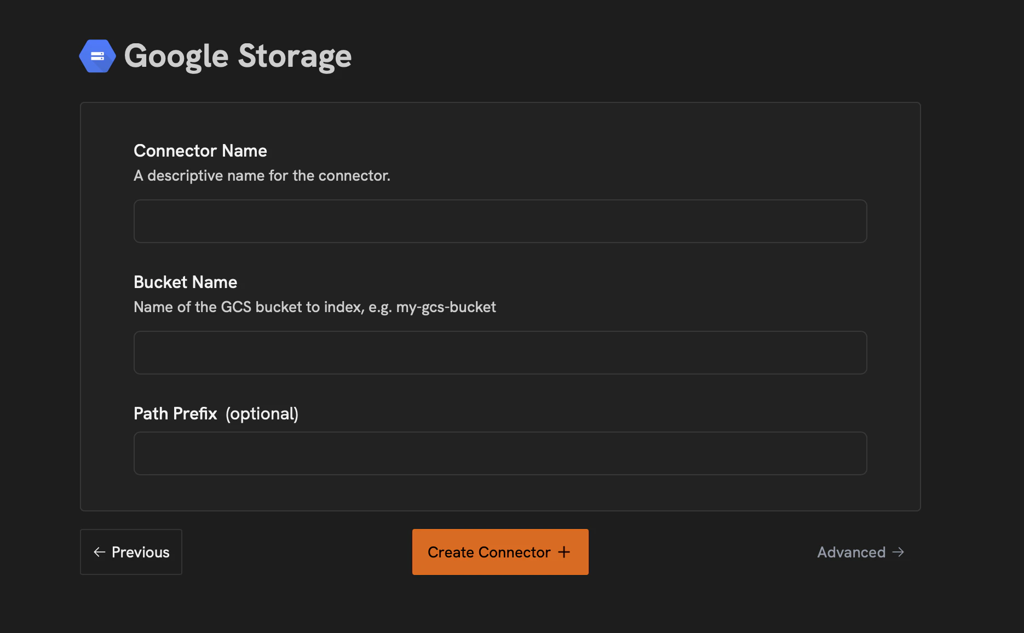Click the right arrow icon beside Advanced
1024x633 pixels.
(x=898, y=552)
